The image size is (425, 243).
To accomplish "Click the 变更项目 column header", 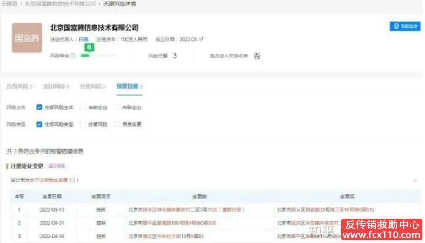I will [101, 196].
